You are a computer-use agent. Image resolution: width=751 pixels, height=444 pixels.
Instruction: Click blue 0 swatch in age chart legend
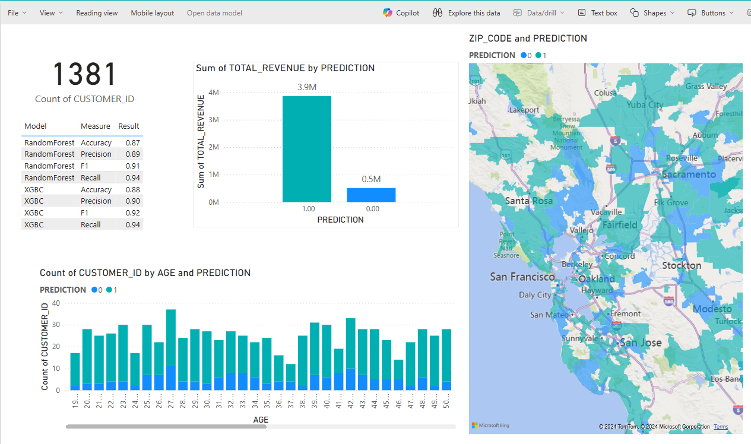click(x=94, y=290)
